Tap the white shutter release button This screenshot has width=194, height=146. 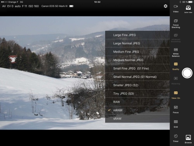point(187,73)
